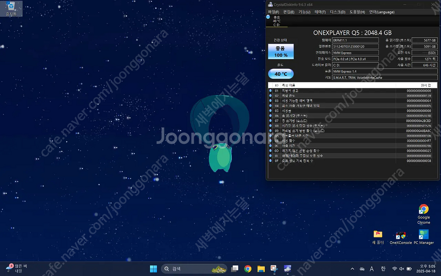Click the blue status dot for attribute 01
This screenshot has height=276, width=441.
tap(270, 91)
